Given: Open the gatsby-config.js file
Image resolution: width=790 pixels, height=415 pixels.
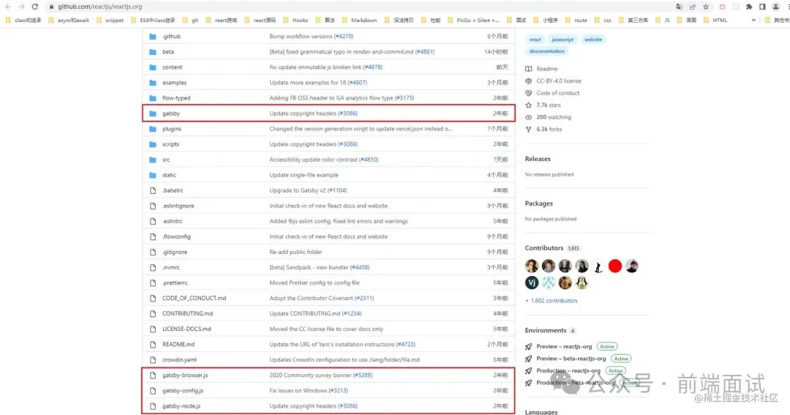Looking at the screenshot, I should click(183, 391).
